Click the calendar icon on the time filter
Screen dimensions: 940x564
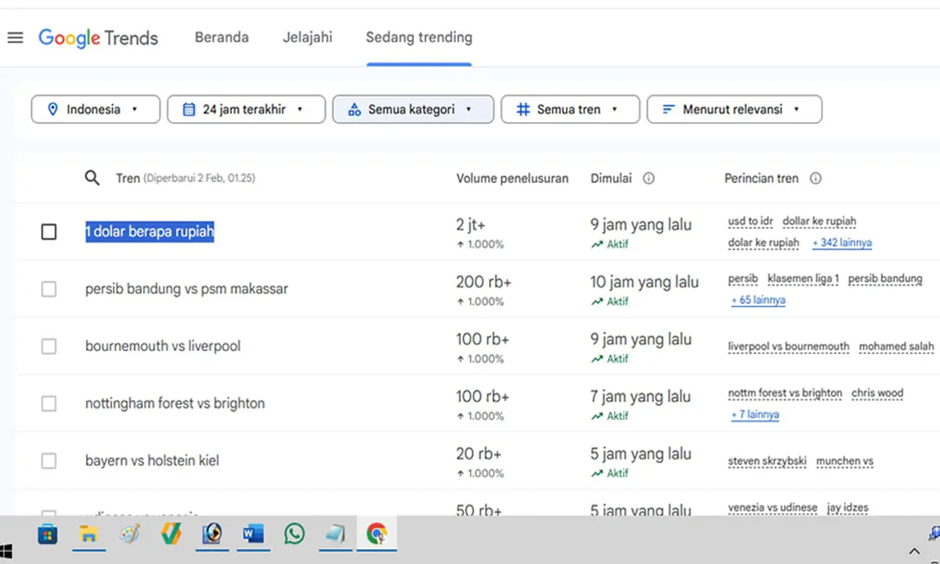click(188, 109)
